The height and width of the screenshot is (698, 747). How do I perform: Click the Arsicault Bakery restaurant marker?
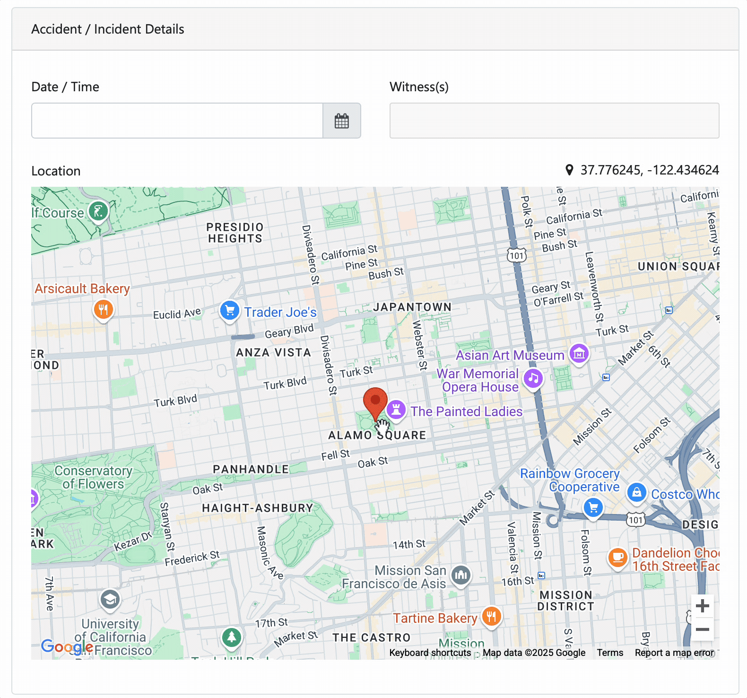click(104, 311)
